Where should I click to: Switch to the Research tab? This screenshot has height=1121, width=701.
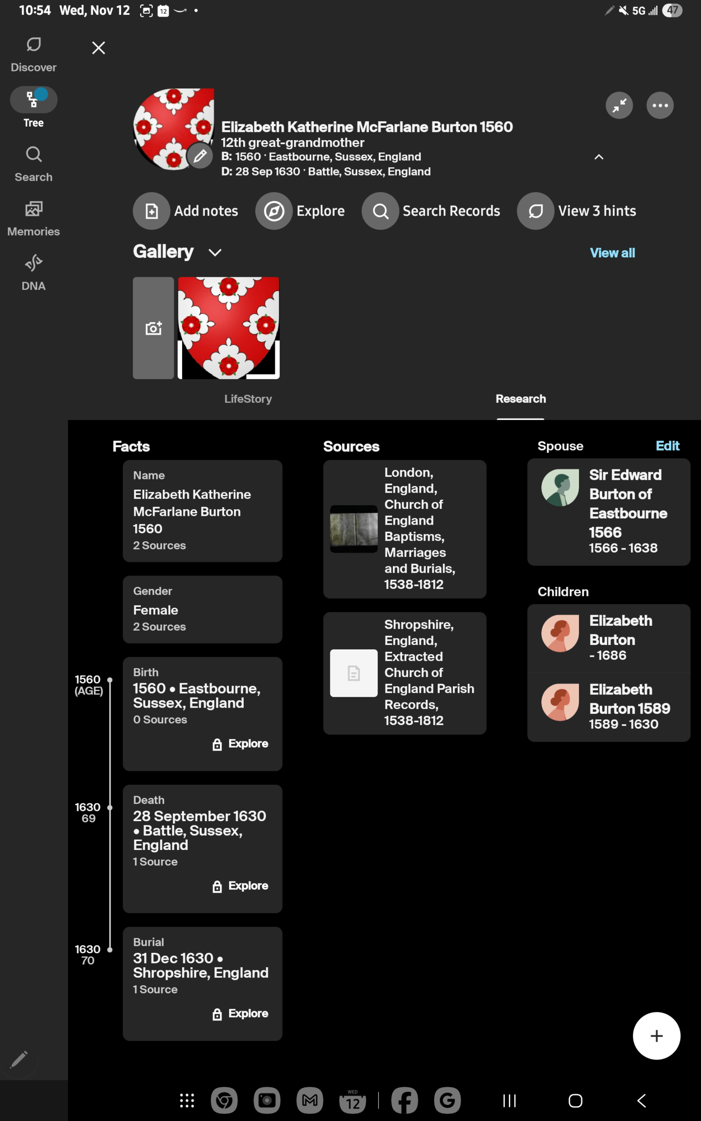click(520, 398)
